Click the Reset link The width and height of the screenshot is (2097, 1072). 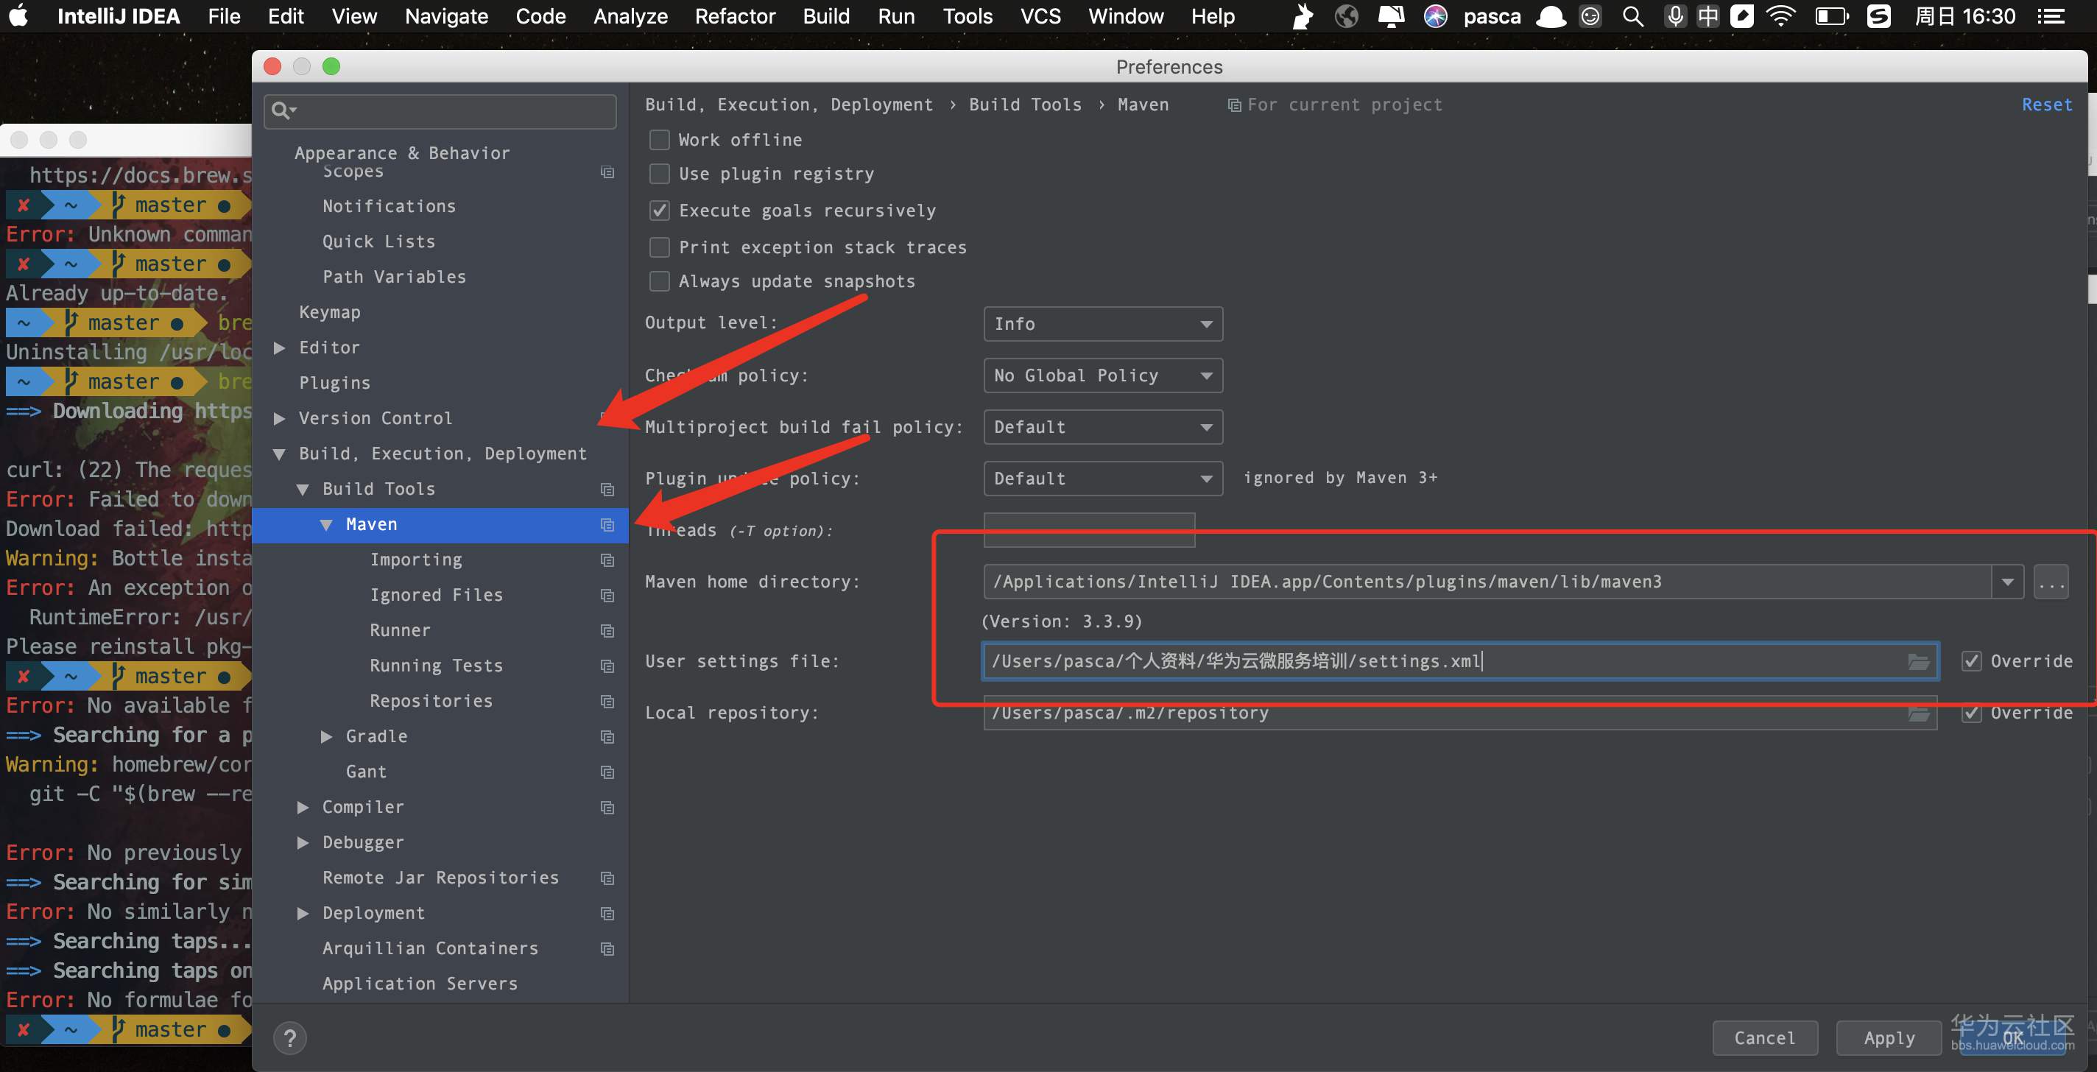[2046, 105]
